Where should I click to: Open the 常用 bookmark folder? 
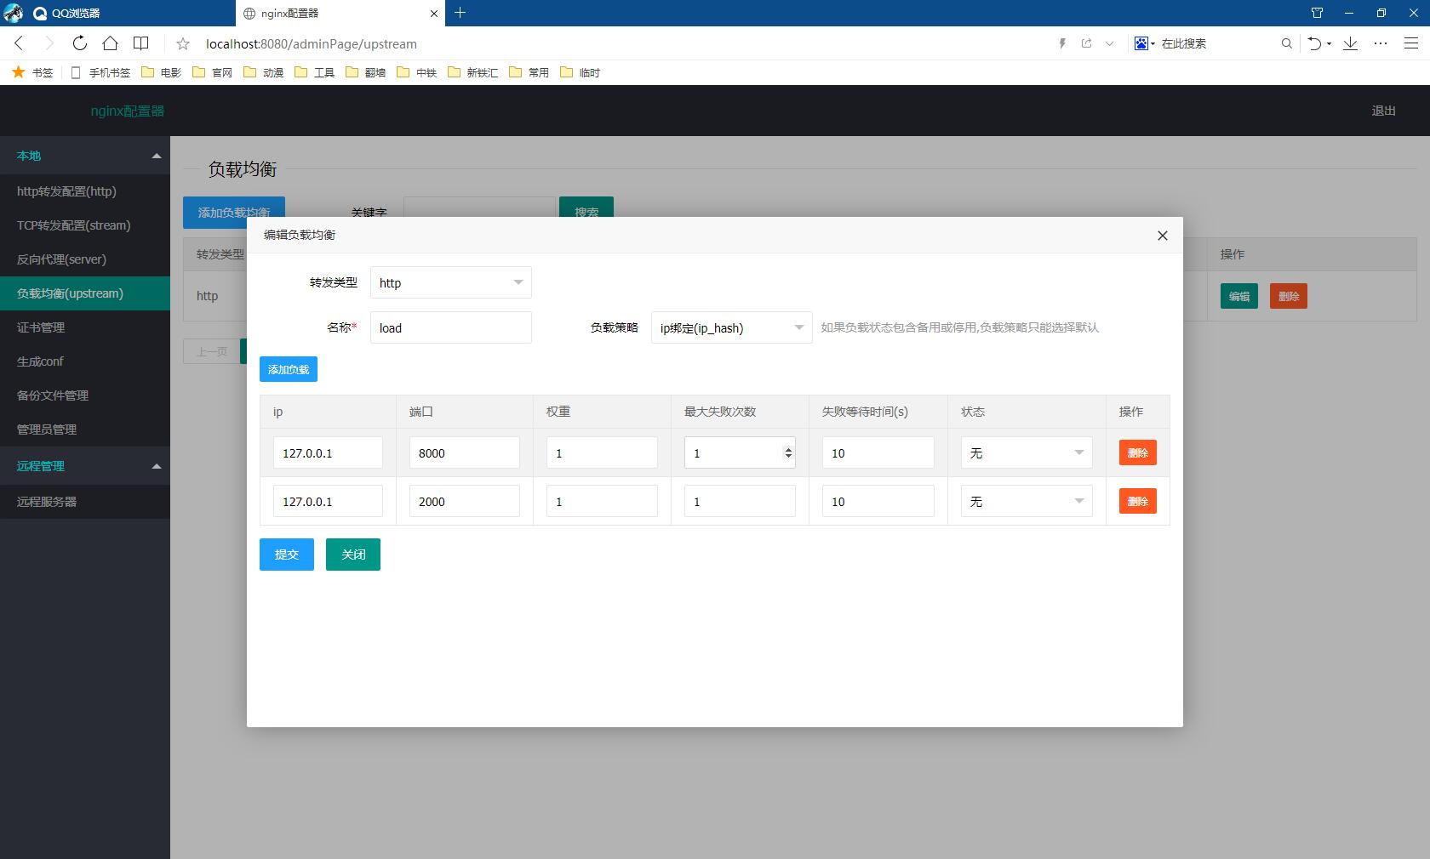[x=529, y=72]
